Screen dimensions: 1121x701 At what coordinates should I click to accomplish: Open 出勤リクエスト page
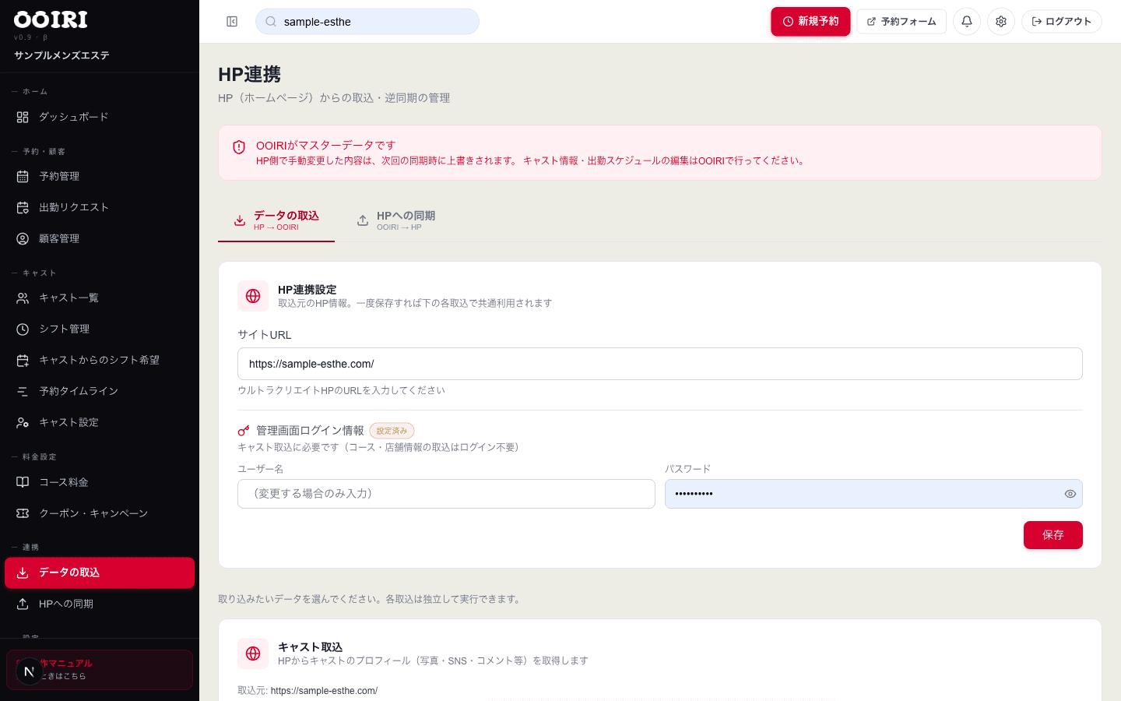(100, 207)
